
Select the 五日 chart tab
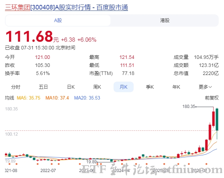[43, 87]
